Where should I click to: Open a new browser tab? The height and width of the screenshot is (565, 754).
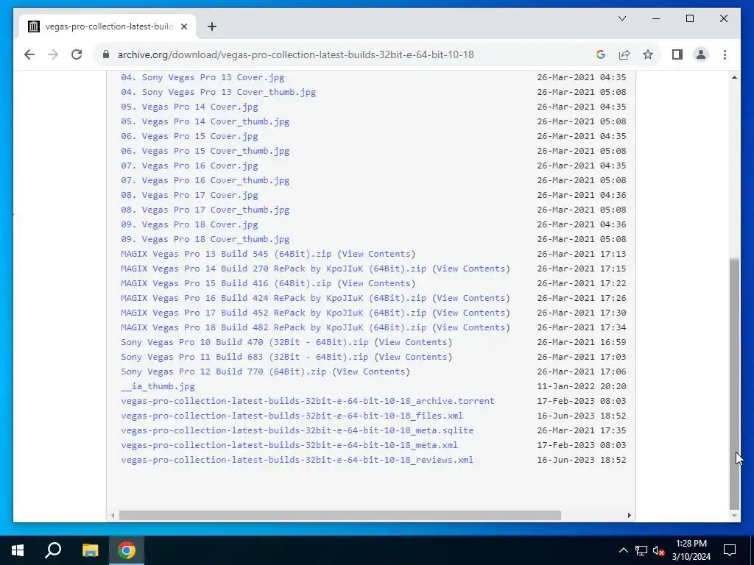pos(212,26)
